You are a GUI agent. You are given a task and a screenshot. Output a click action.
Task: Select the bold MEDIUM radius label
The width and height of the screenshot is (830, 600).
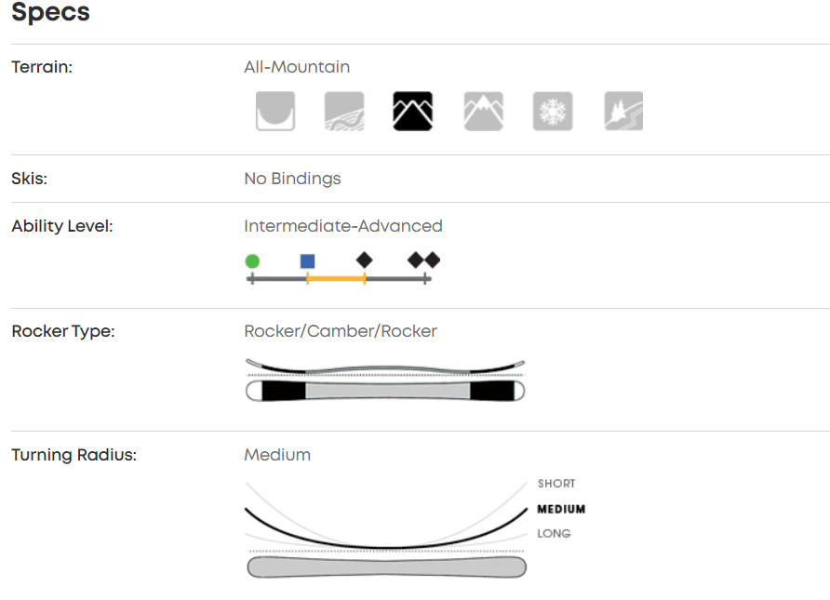coord(561,509)
